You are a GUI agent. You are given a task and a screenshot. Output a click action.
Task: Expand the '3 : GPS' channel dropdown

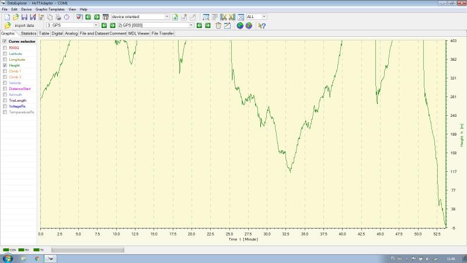tap(96, 26)
